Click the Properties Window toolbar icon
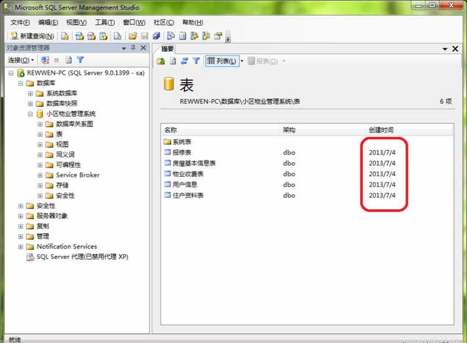Image resolution: width=467 pixels, height=343 pixels. [219, 36]
